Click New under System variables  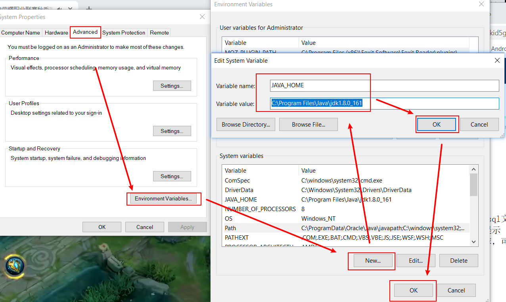tap(372, 261)
